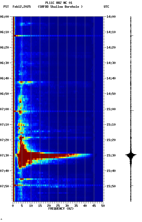Click the 0 Hz frequency axis label
The width and height of the screenshot is (142, 222).
13,206
